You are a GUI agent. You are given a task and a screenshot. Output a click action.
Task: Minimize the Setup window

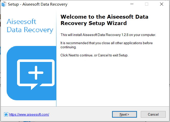tap(132, 4)
